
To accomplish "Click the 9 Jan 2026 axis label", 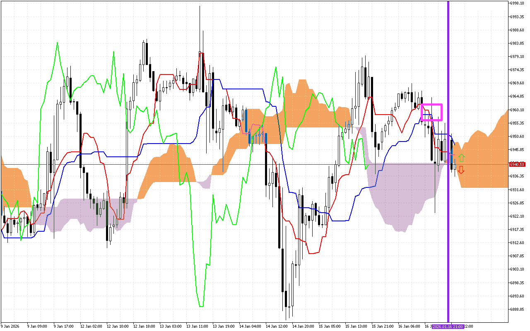I will point(10,326).
